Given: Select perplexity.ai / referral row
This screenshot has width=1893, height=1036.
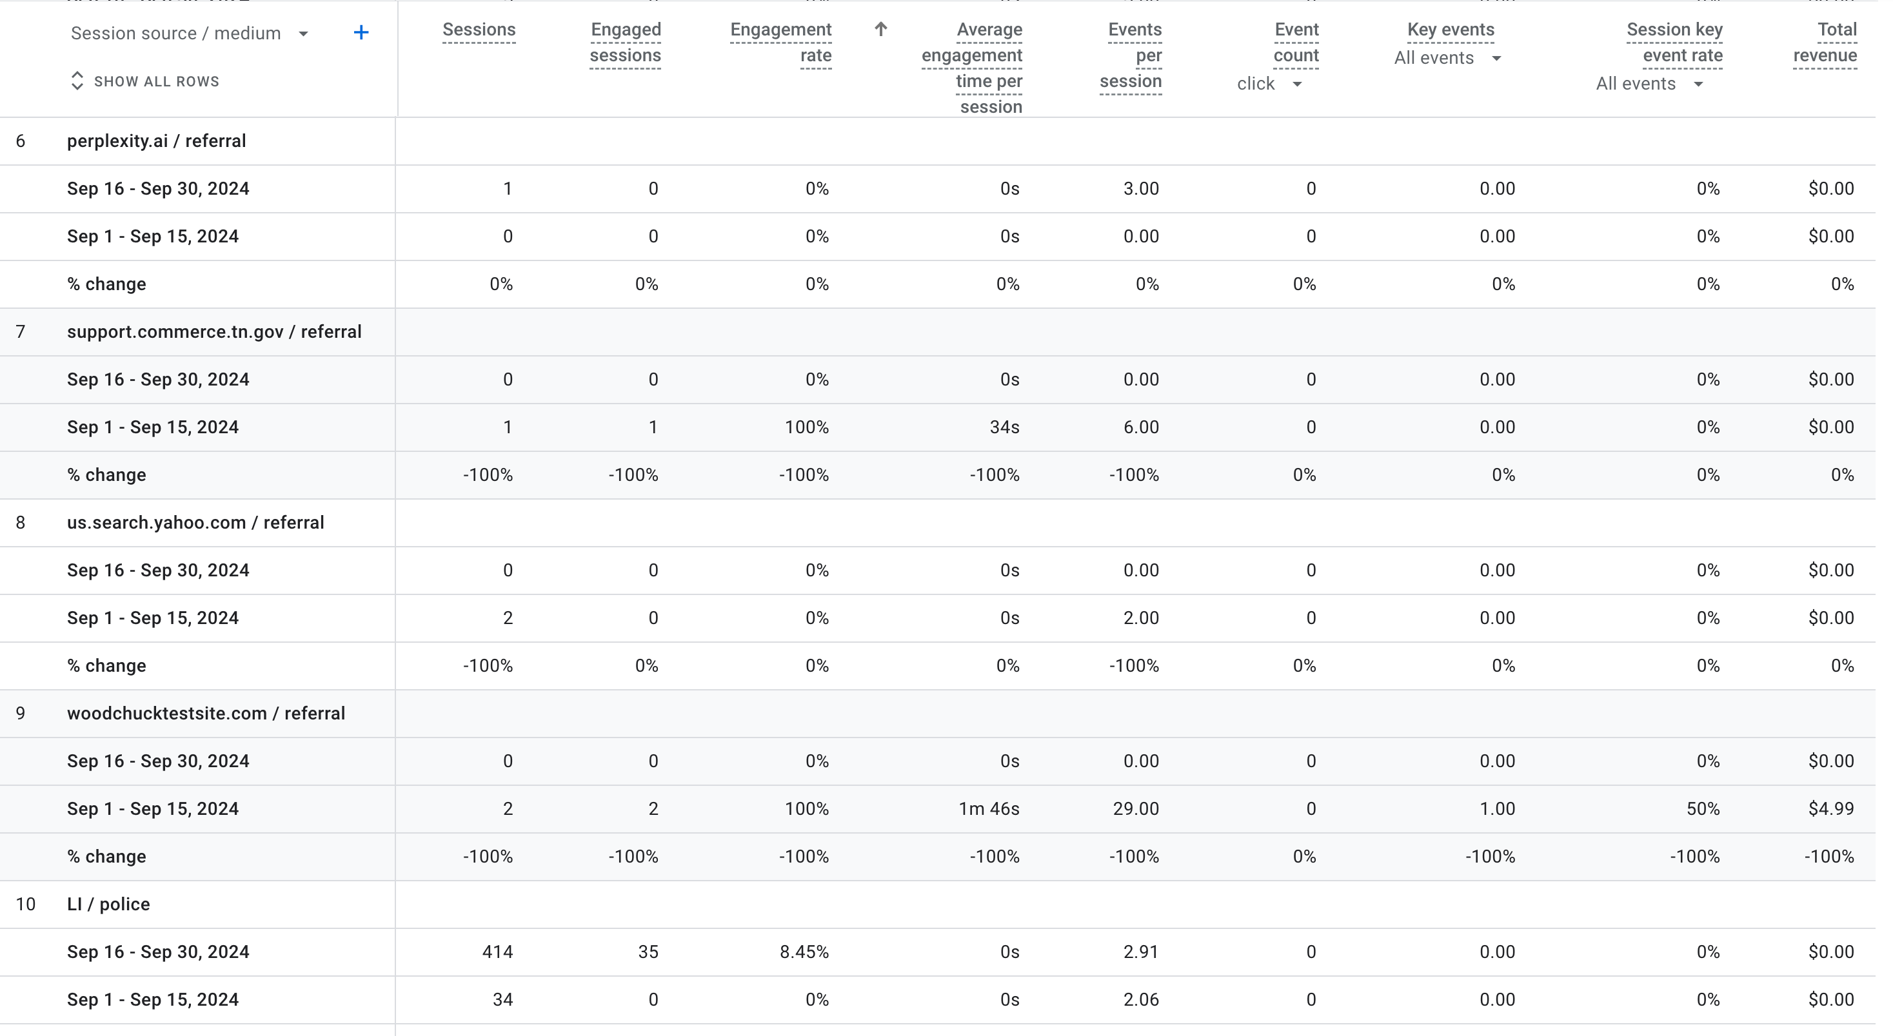Looking at the screenshot, I should (x=157, y=141).
